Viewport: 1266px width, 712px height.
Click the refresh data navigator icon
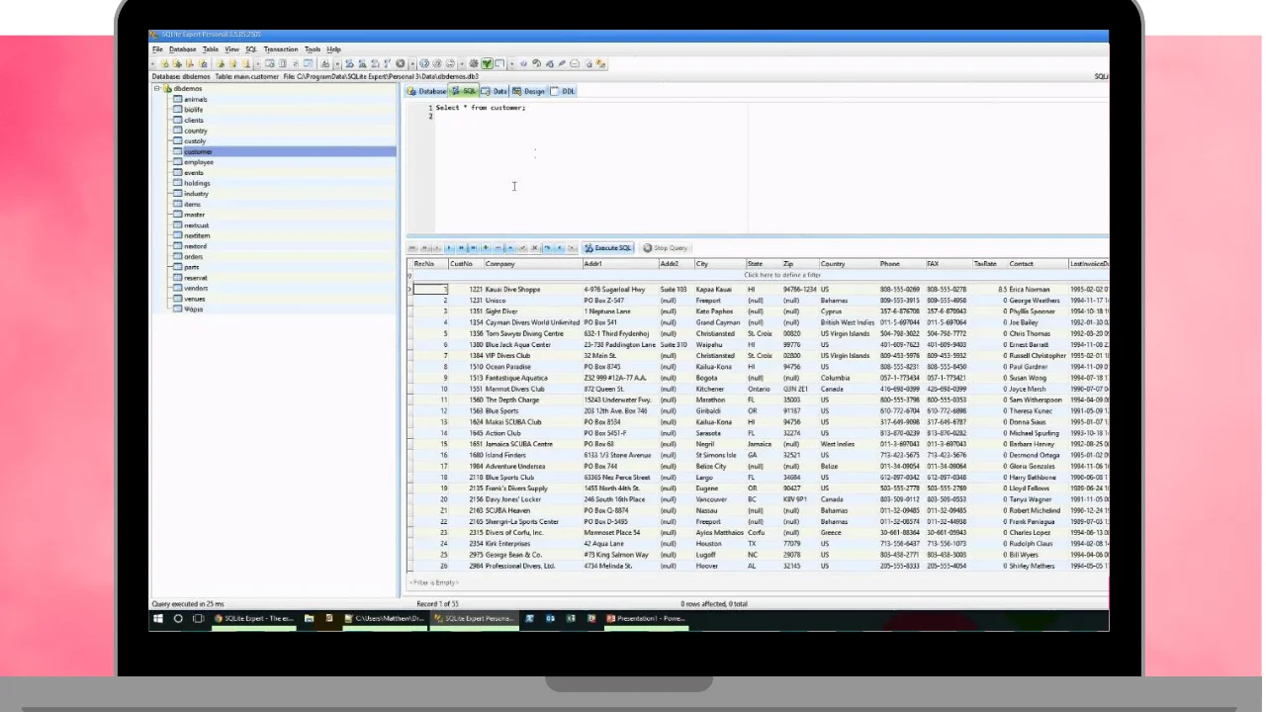point(547,248)
